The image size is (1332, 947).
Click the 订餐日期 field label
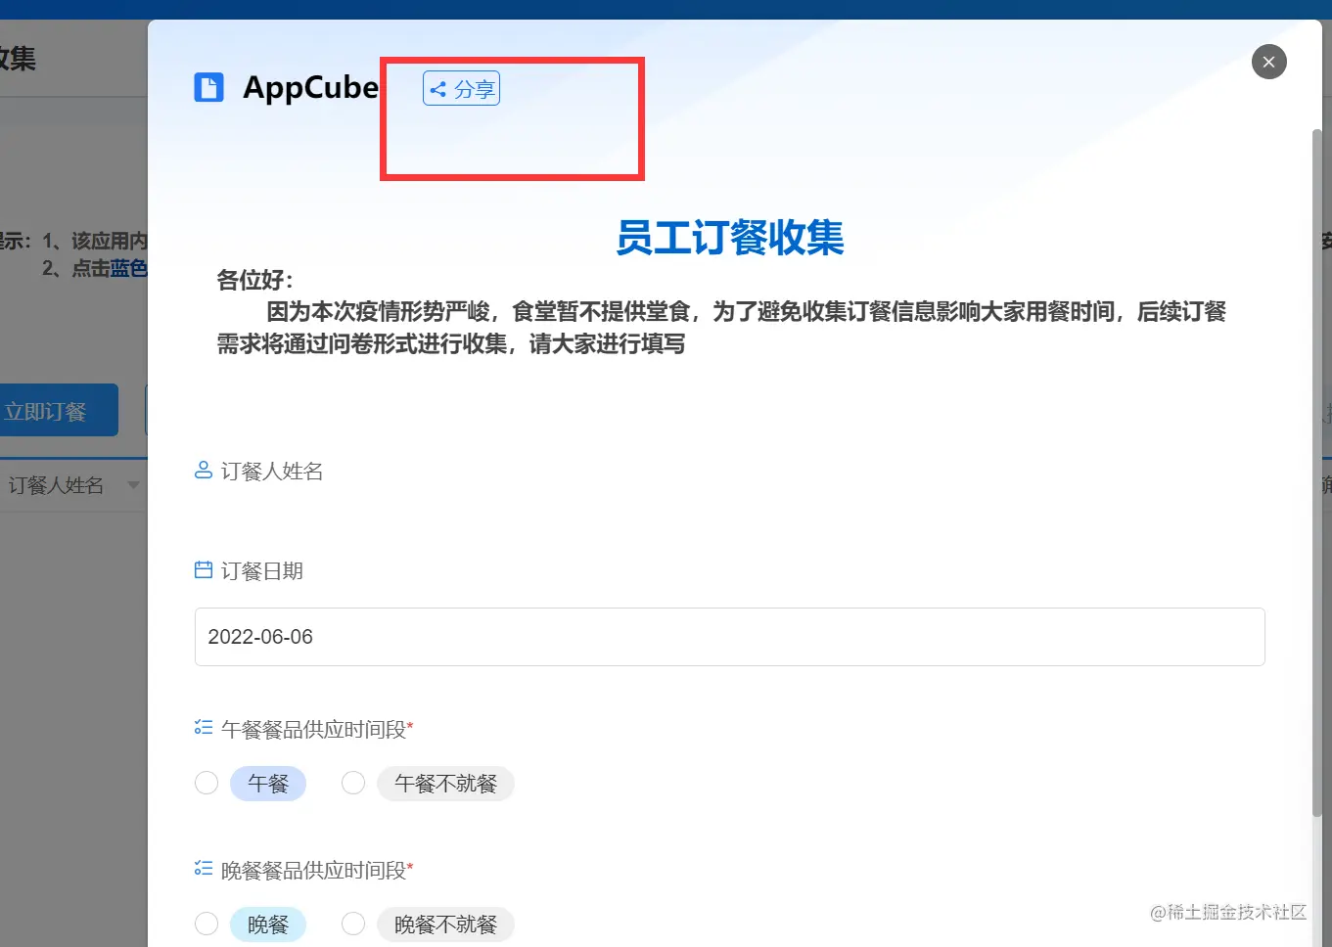(x=262, y=571)
